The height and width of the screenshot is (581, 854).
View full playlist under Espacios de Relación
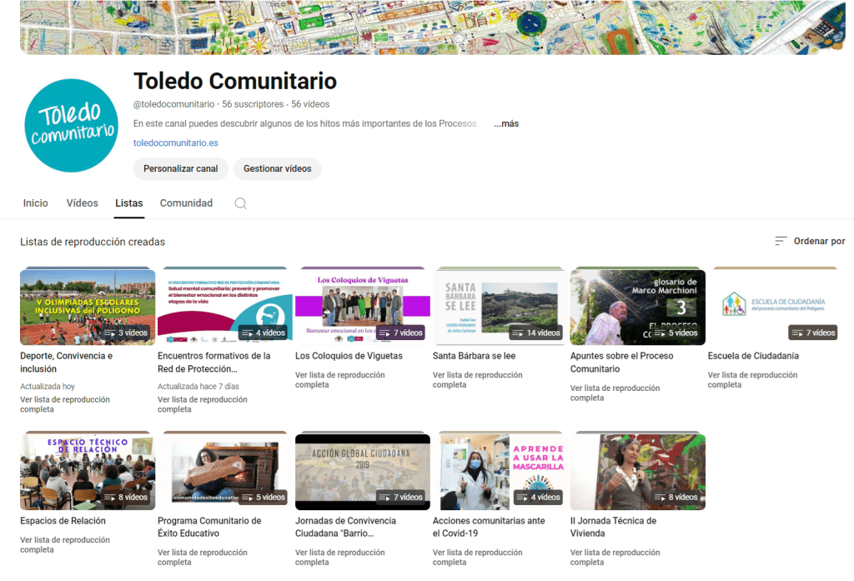[x=65, y=544]
